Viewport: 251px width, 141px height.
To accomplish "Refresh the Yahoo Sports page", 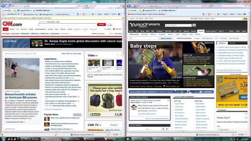I will tap(205, 6).
